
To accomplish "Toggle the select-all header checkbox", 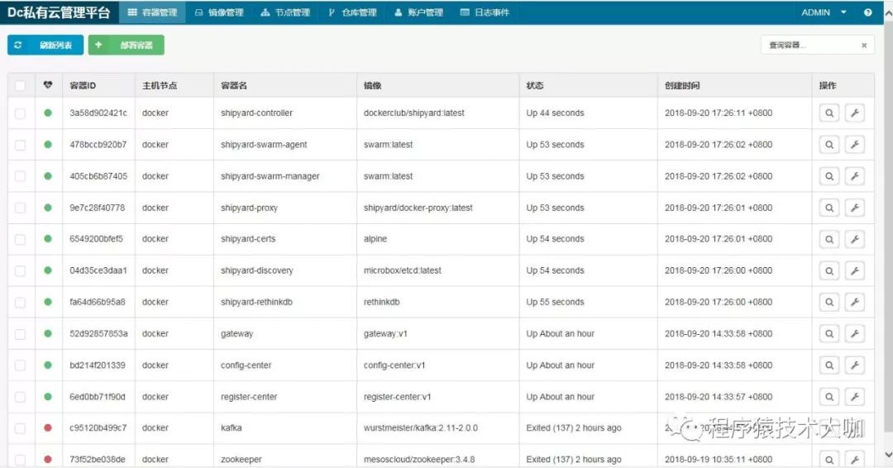I will (20, 85).
